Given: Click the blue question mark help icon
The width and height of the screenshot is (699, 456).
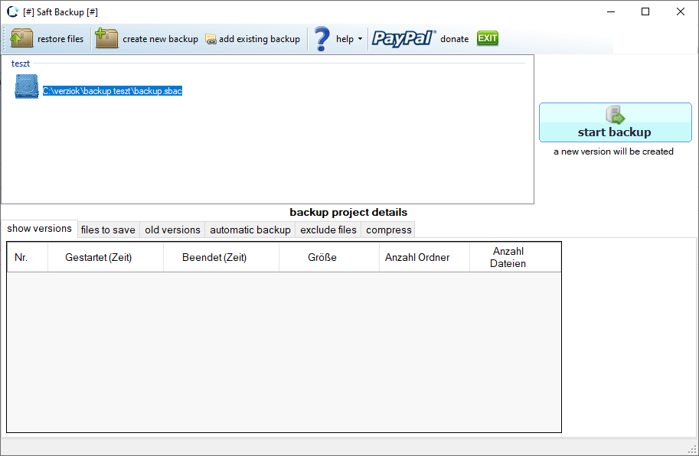Looking at the screenshot, I should [x=322, y=38].
